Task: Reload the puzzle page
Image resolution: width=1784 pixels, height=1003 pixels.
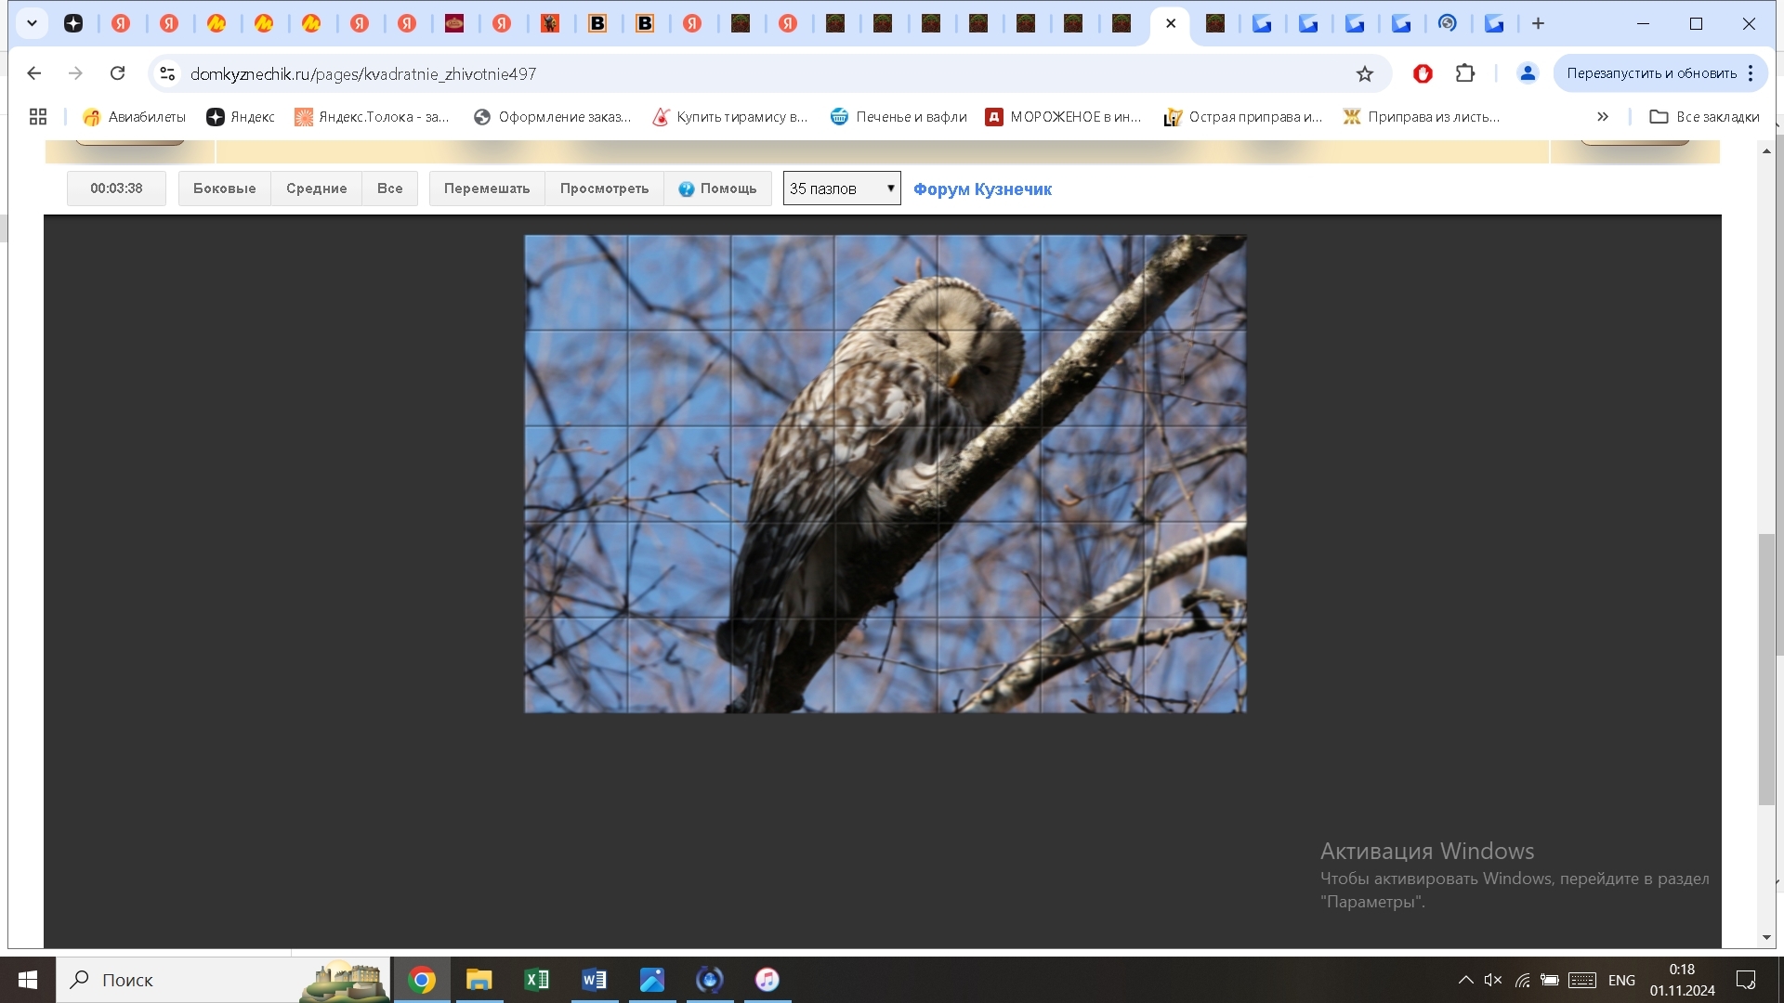Action: [x=117, y=73]
